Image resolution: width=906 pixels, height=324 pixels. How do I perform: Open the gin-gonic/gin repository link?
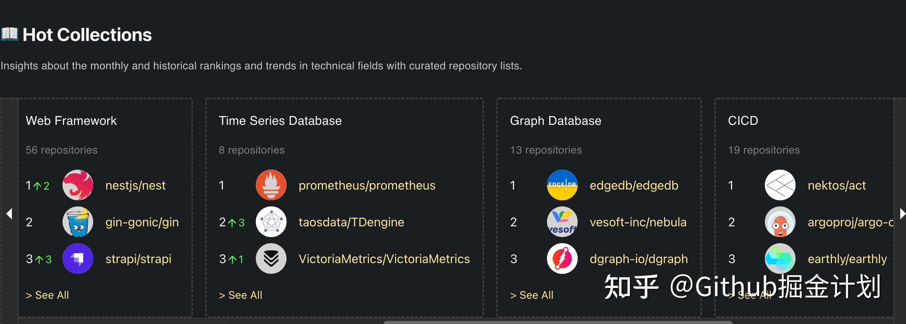(x=142, y=222)
